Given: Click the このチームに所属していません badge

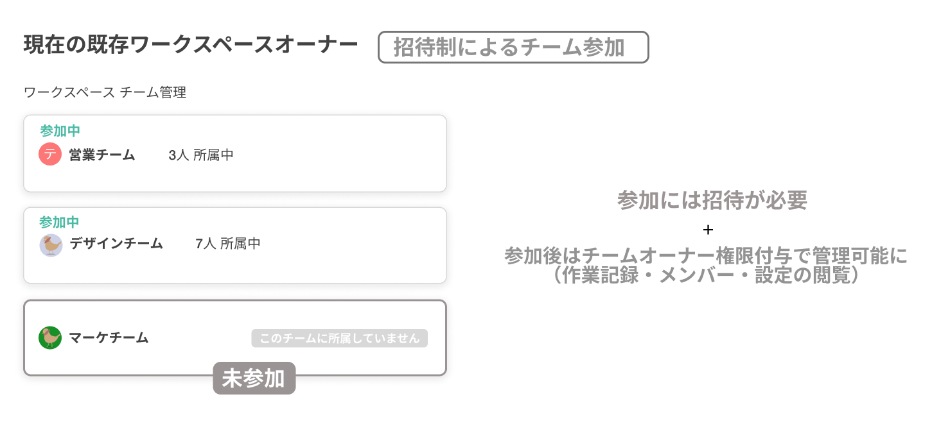Looking at the screenshot, I should click(339, 338).
